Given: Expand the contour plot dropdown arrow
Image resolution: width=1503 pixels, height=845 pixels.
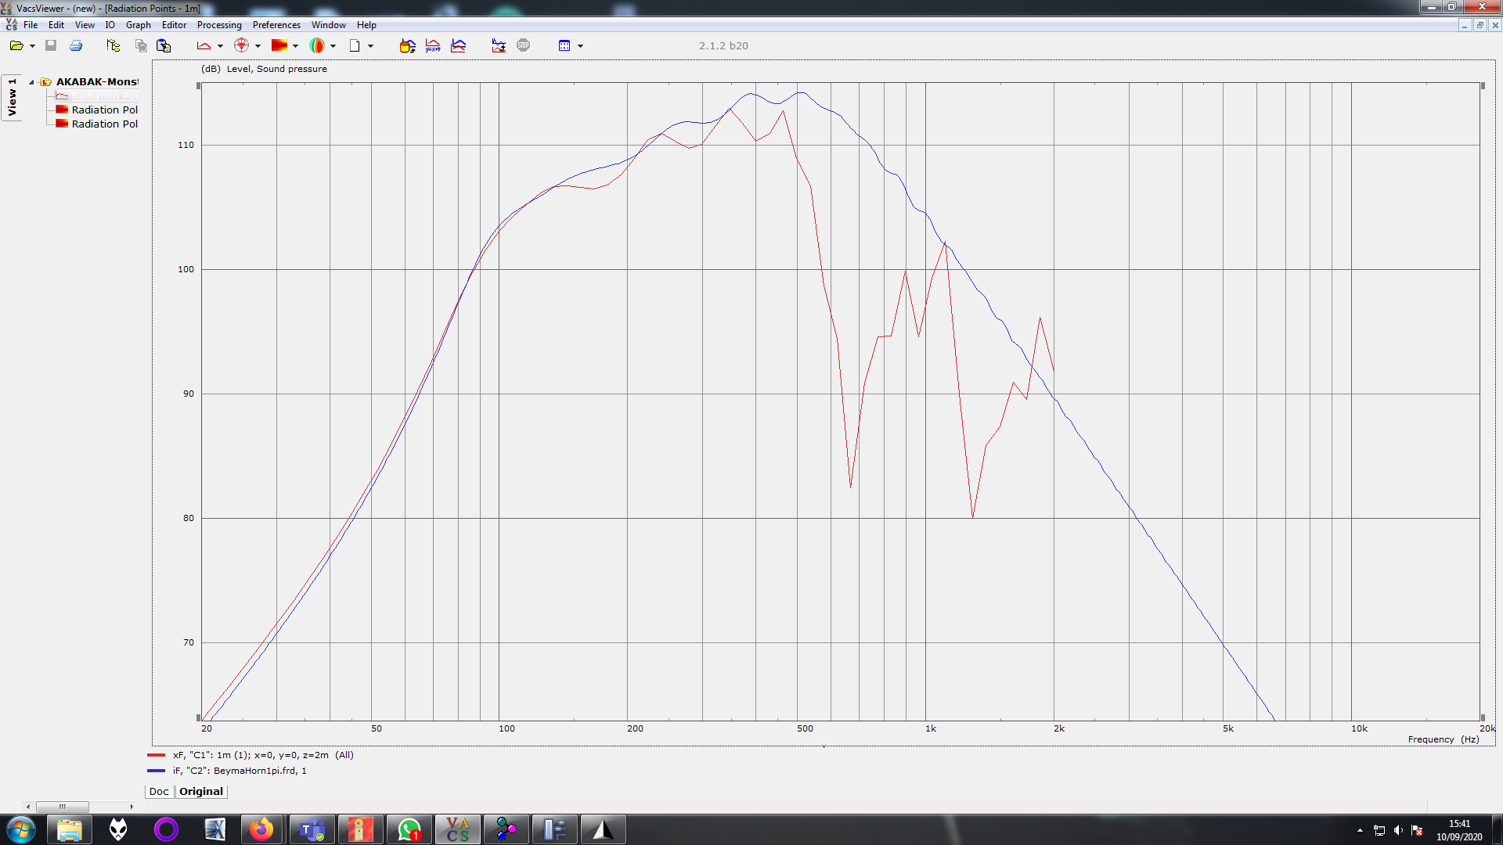Looking at the screenshot, I should tap(295, 46).
